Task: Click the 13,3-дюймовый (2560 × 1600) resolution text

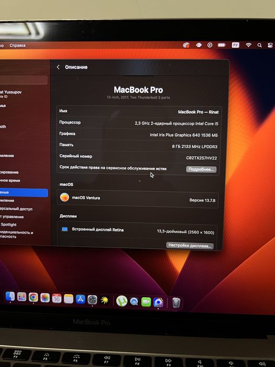Action: click(185, 232)
